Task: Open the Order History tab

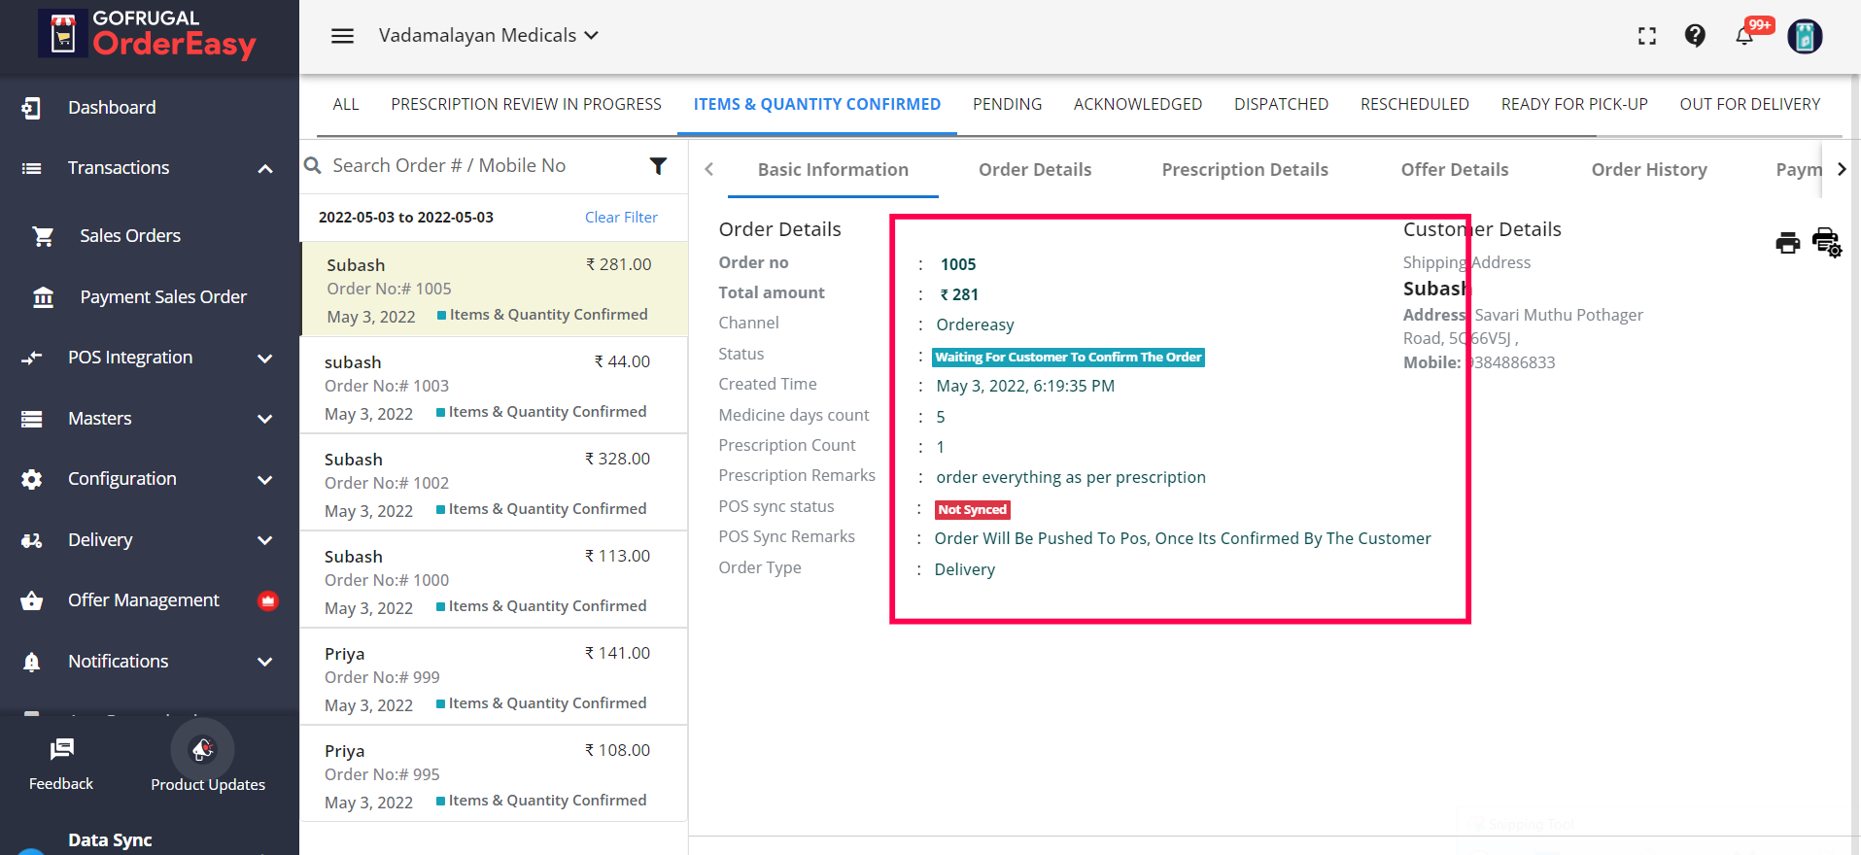Action: (1648, 170)
